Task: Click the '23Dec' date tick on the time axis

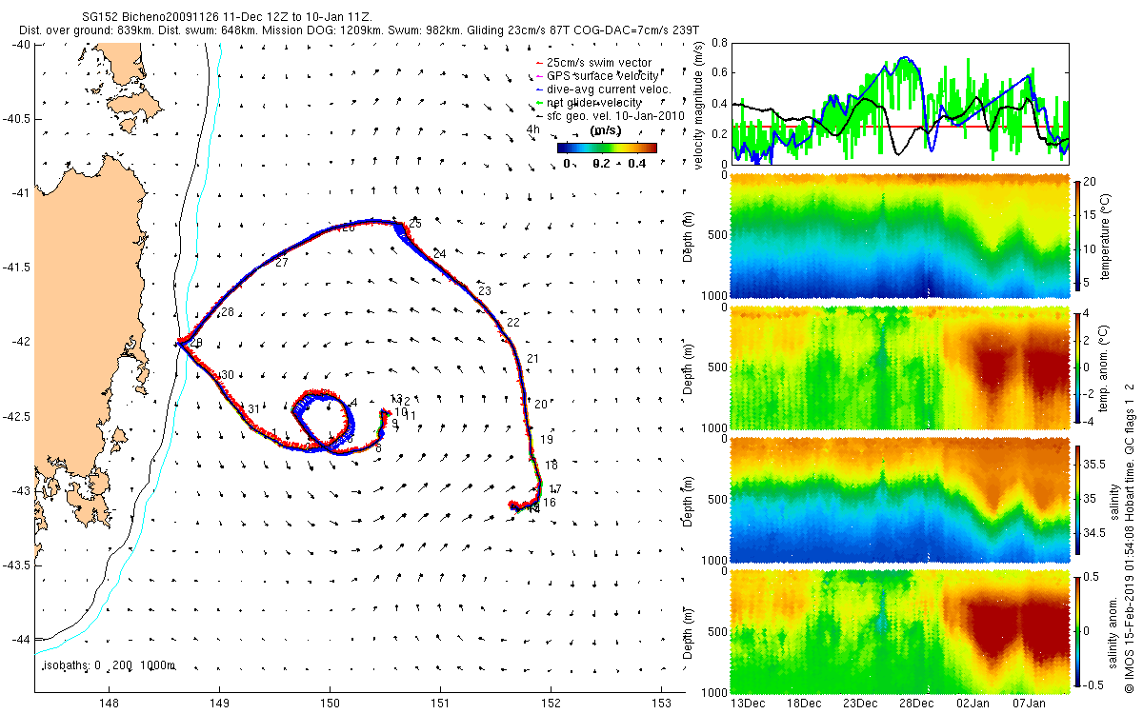Action: point(860,704)
